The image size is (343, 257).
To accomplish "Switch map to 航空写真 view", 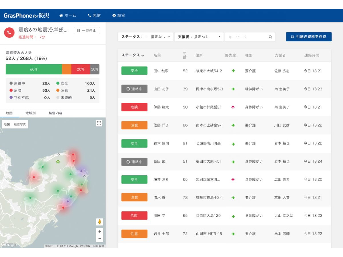I will point(20,125).
